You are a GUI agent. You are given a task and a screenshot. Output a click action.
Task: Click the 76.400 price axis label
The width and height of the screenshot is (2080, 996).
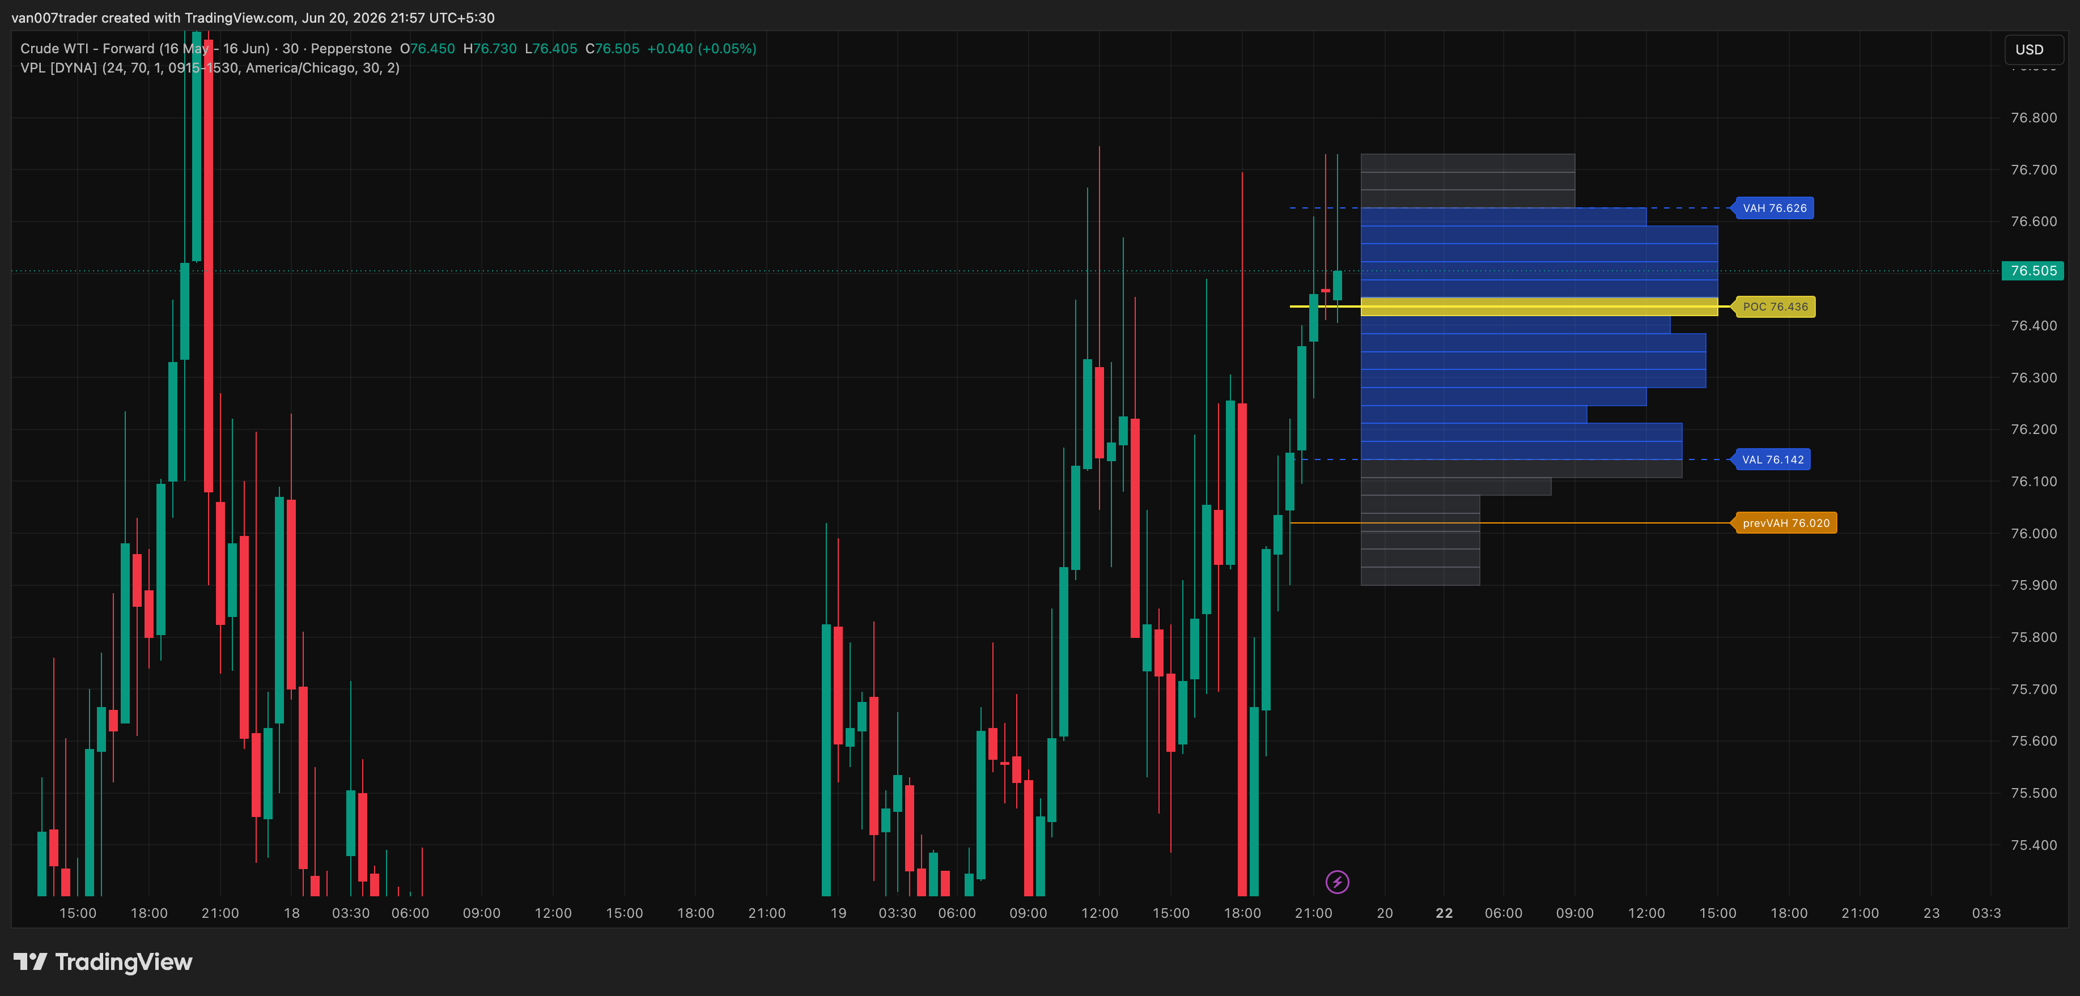point(2033,325)
